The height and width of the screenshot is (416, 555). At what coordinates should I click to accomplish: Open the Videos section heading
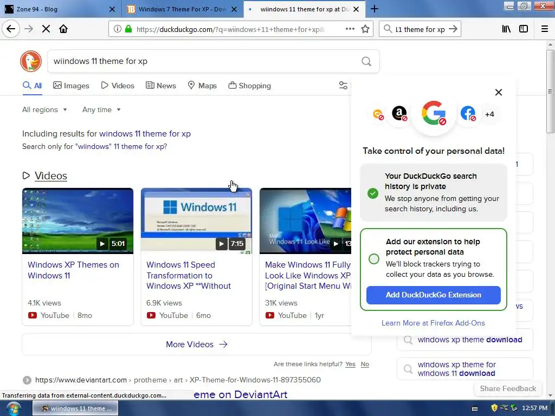[x=50, y=176]
